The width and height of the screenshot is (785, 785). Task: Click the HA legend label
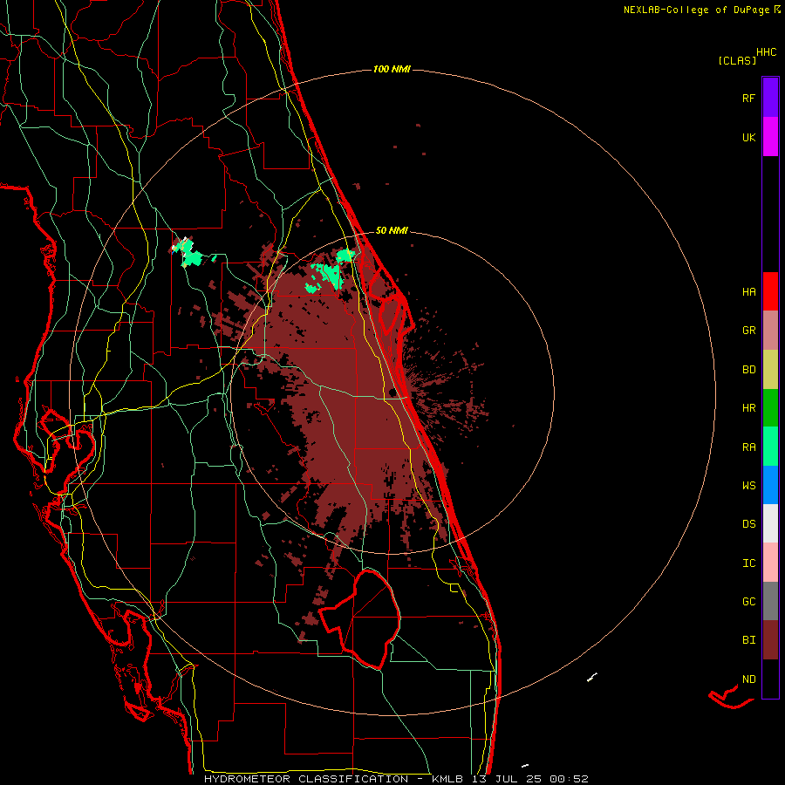pos(748,291)
